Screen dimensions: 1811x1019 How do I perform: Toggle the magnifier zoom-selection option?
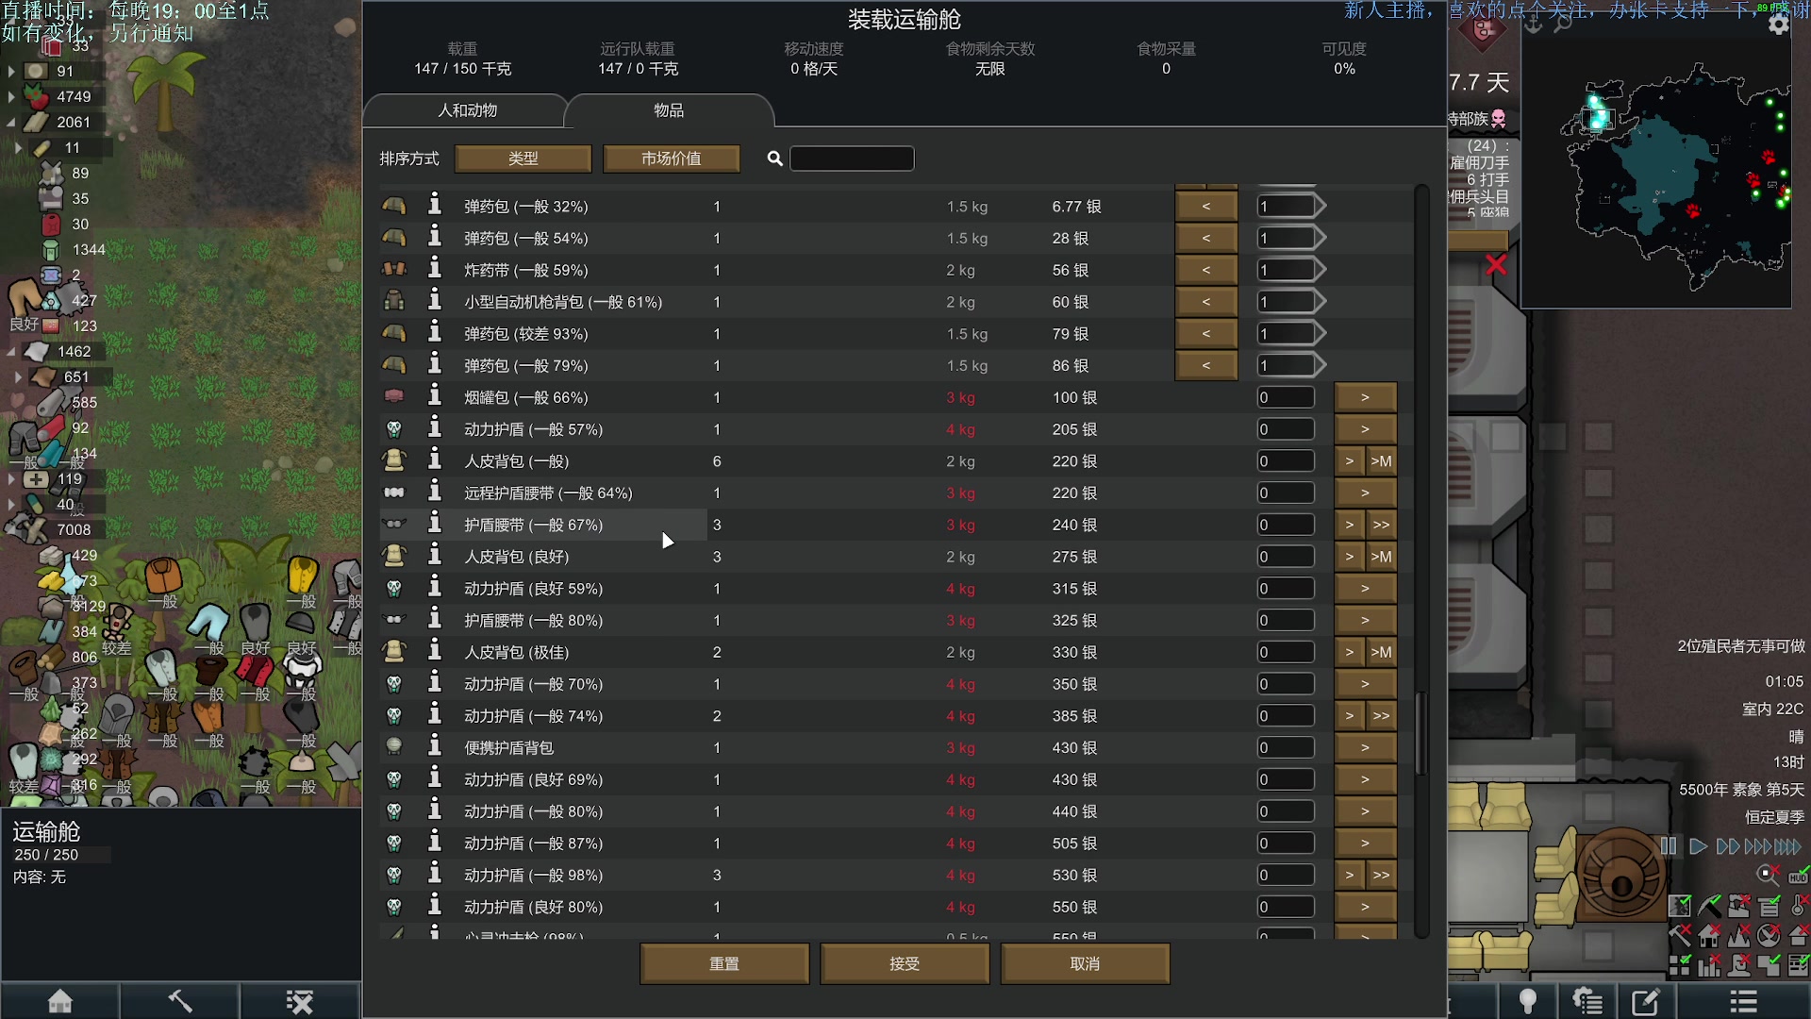coord(1769,875)
